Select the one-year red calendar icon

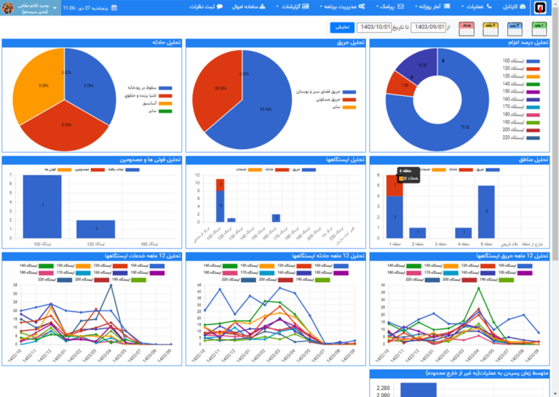point(467,29)
